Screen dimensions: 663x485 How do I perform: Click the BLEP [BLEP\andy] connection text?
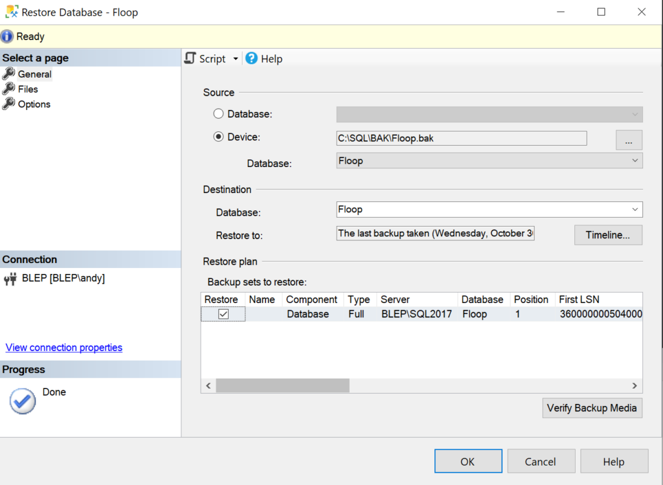(63, 278)
